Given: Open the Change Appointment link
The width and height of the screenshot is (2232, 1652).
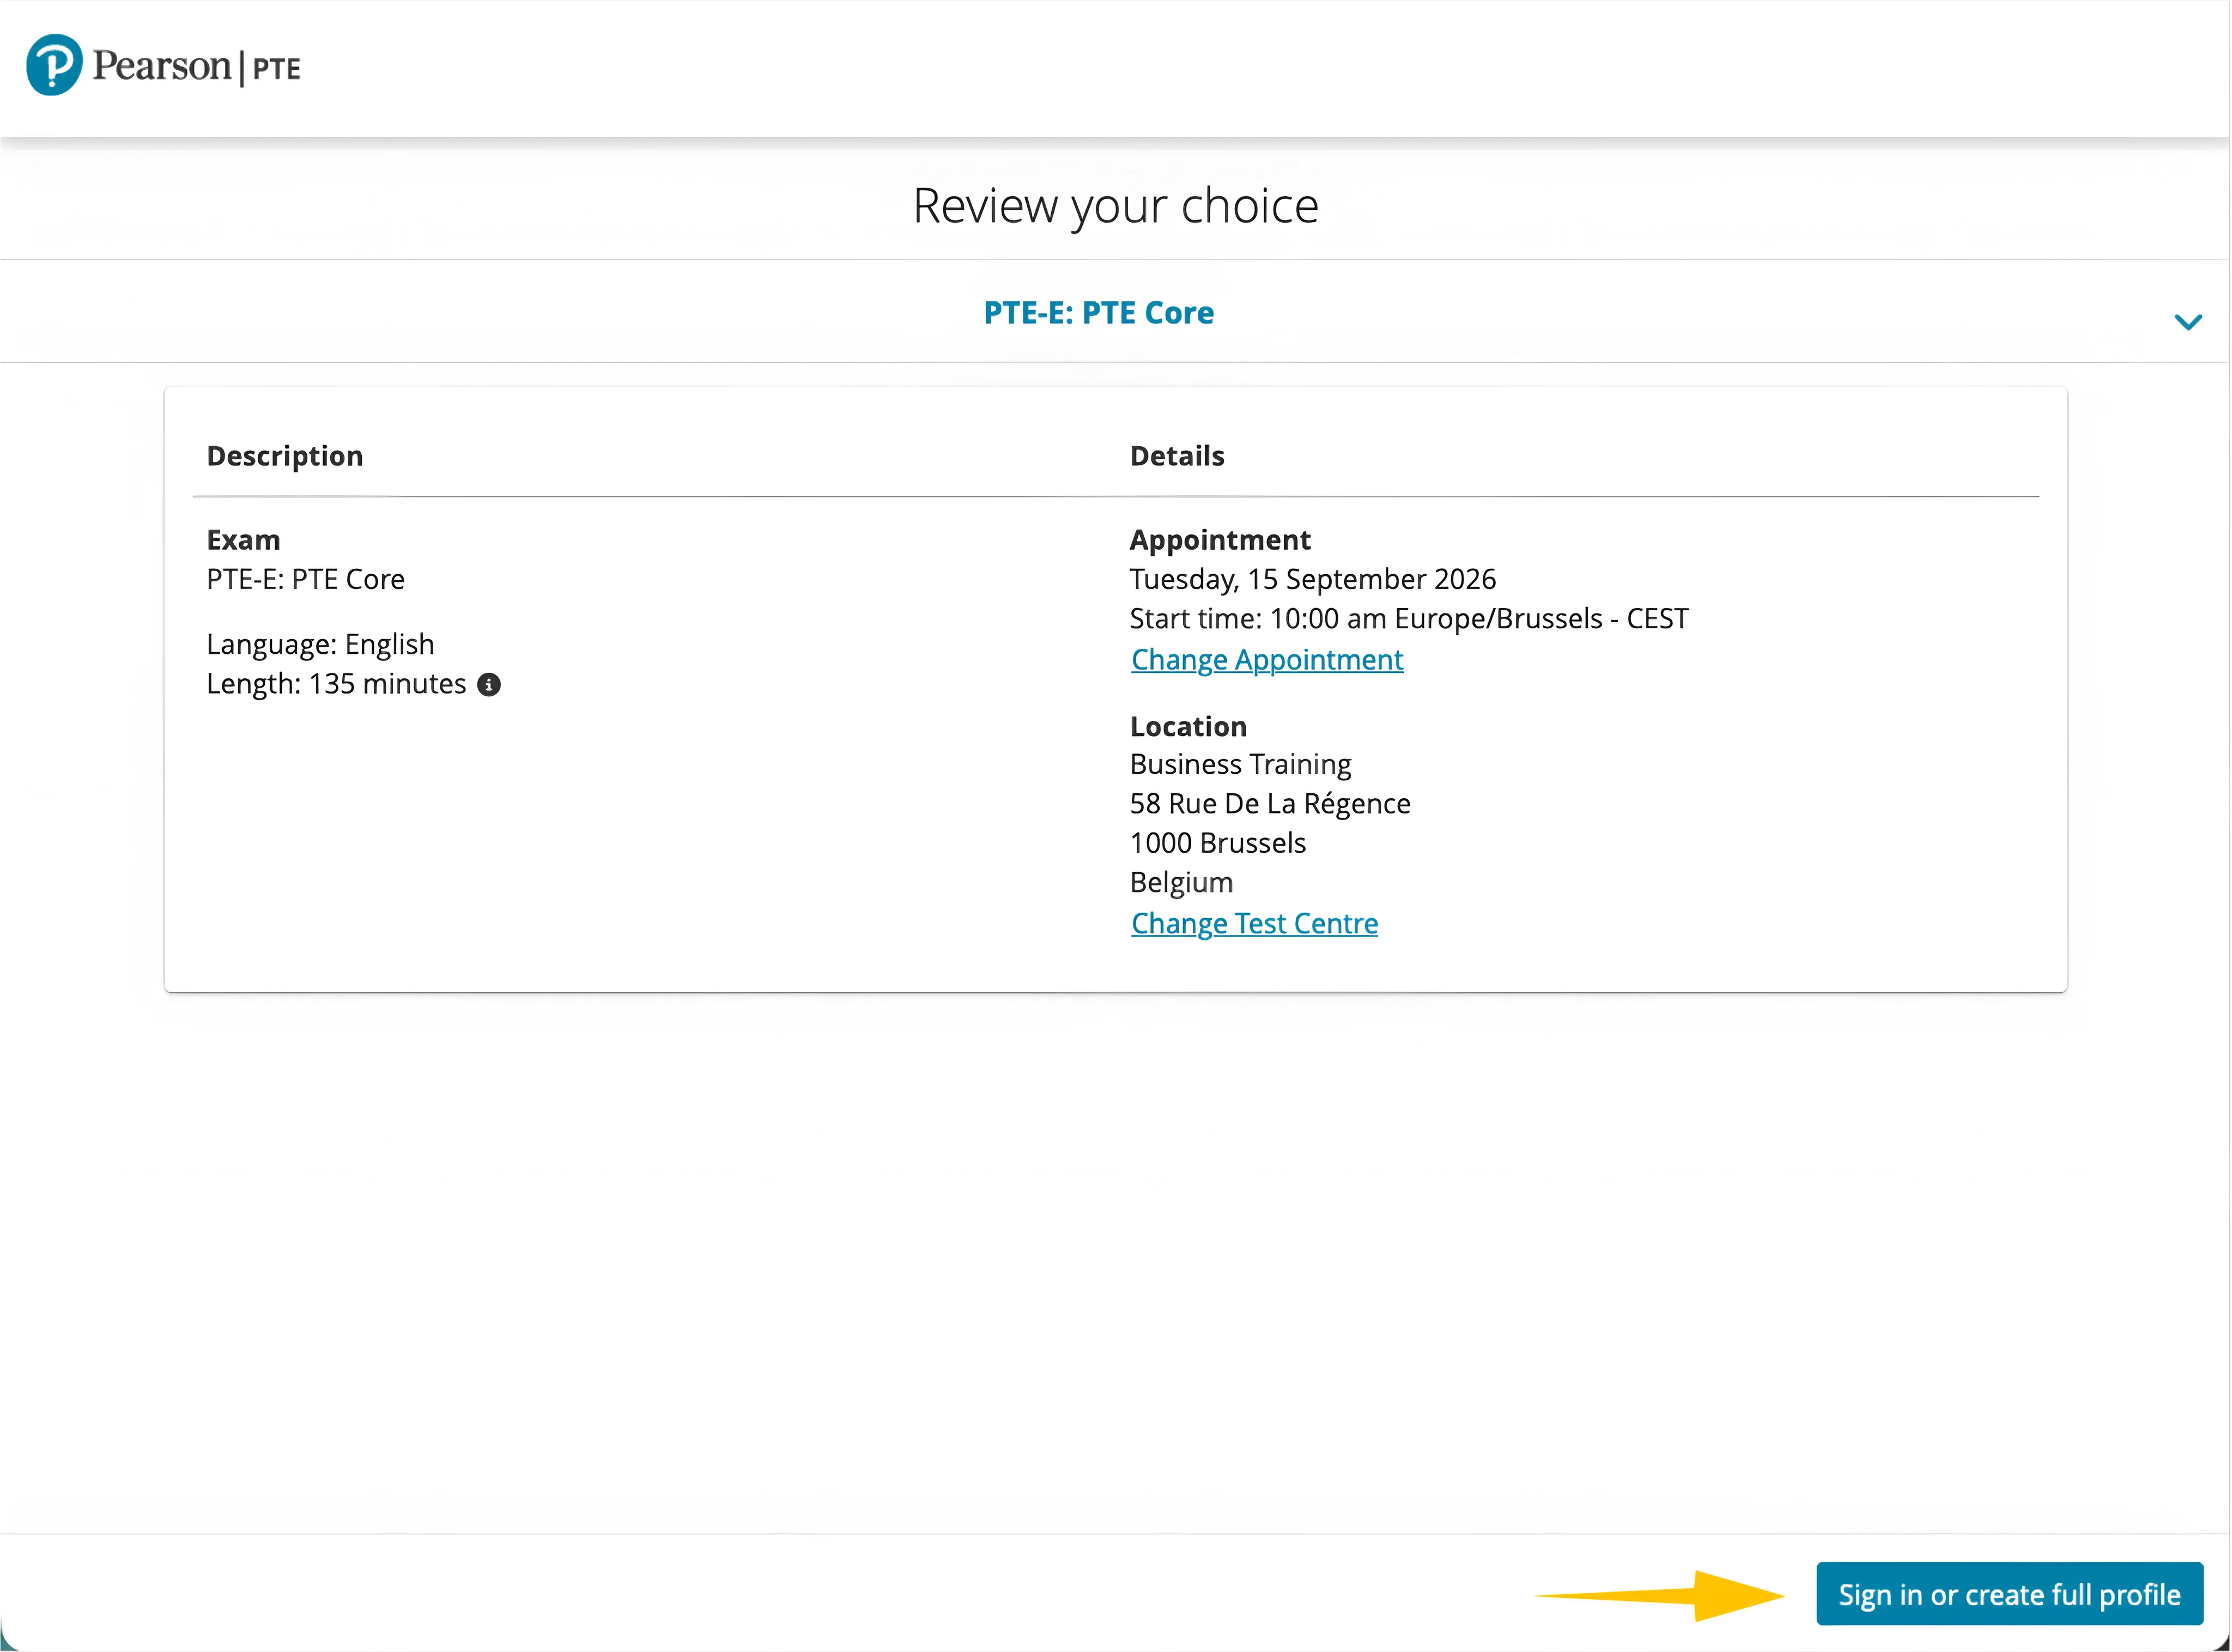Looking at the screenshot, I should pyautogui.click(x=1267, y=660).
